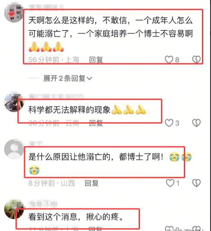
Task: Expand 展开2条回复 replies
Action: tap(68, 78)
